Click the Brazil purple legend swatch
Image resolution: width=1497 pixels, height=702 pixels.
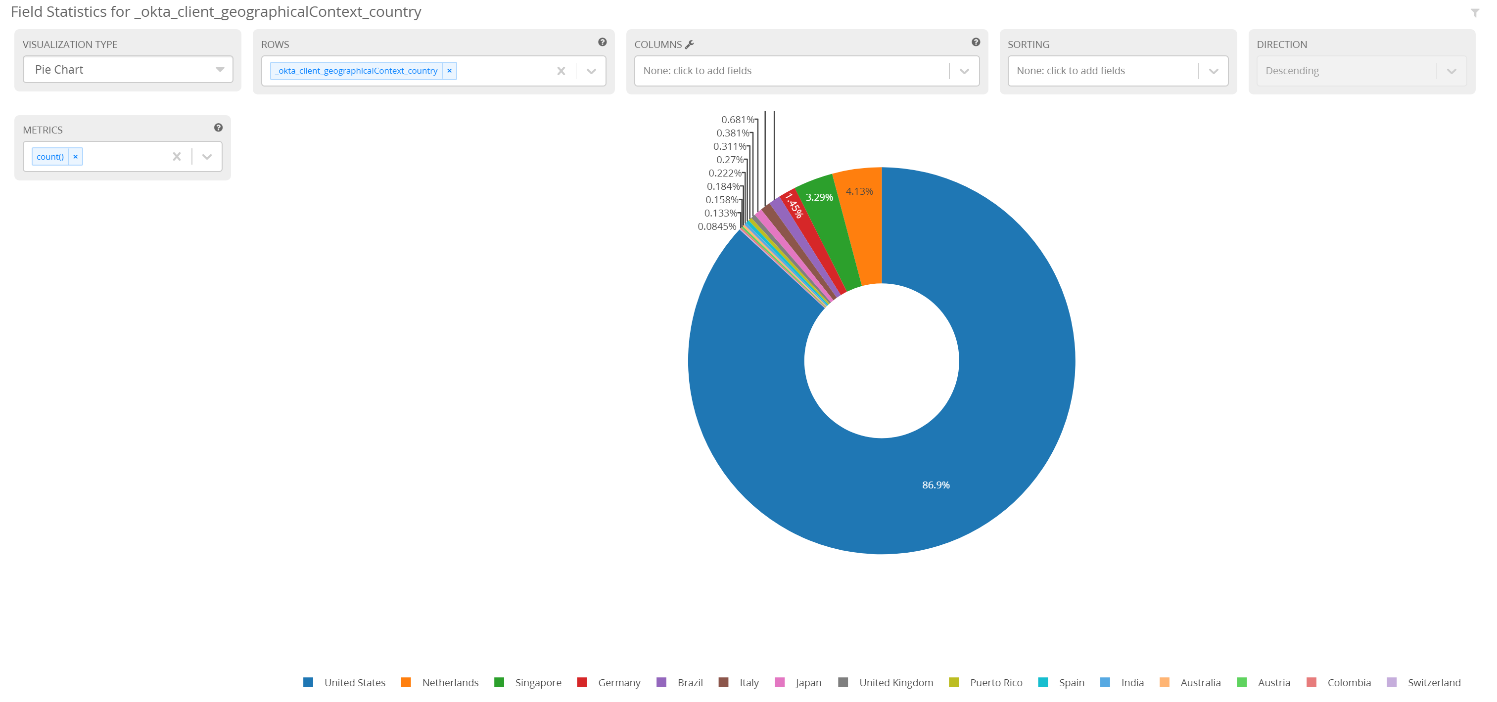tap(661, 682)
